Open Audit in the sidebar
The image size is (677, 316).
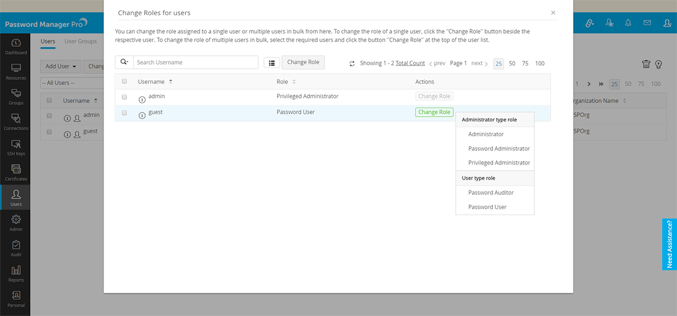(x=16, y=248)
